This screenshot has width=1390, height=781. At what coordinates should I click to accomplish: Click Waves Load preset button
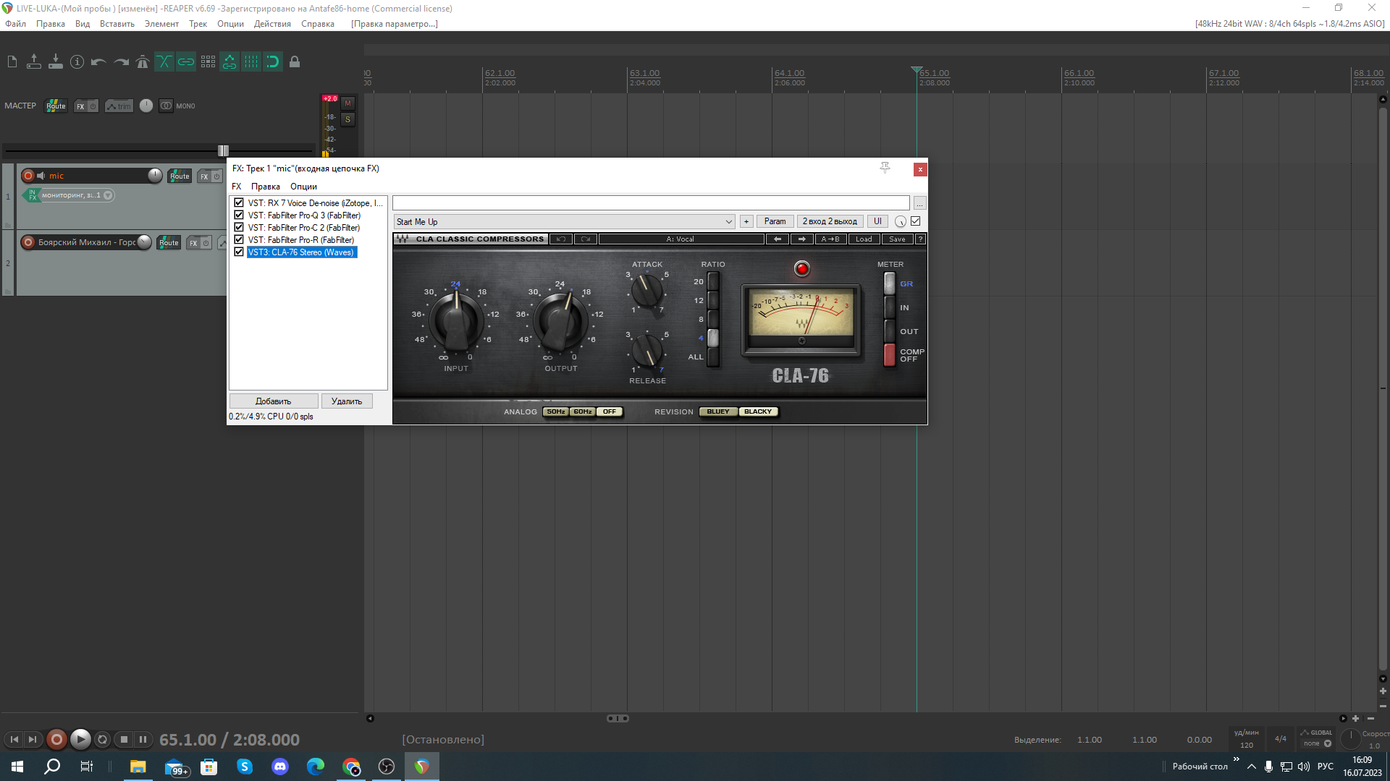pyautogui.click(x=864, y=239)
